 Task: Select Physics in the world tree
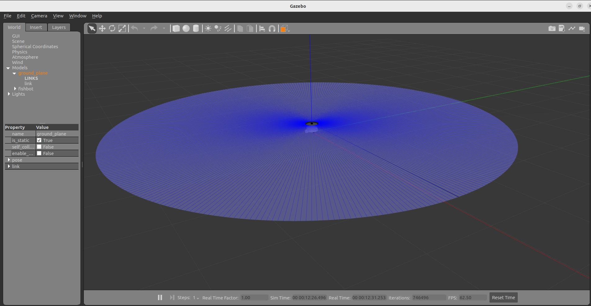pos(20,52)
